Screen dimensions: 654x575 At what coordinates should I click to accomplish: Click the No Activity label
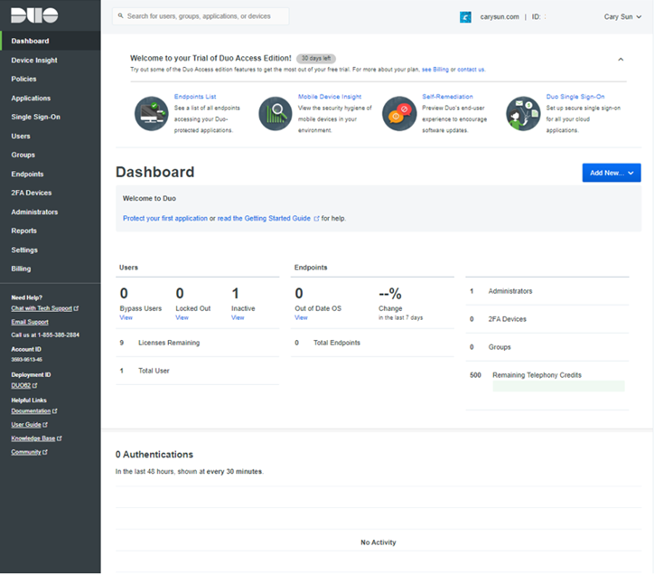378,542
